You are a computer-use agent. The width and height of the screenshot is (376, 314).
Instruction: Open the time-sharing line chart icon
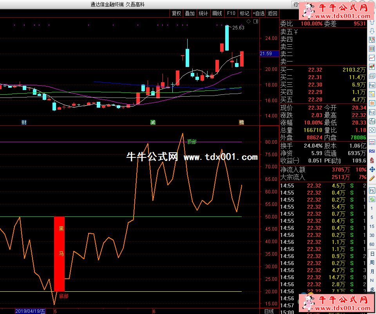click(372, 58)
